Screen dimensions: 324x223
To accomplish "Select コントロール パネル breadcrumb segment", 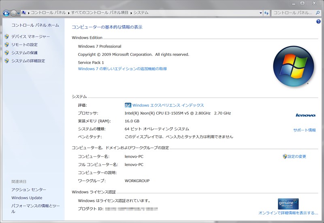I will (48, 13).
